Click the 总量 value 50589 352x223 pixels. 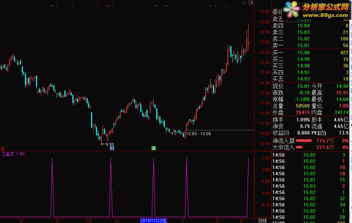303,106
